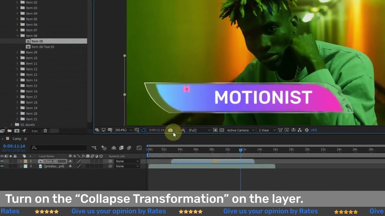Screen dimensions: 385x216
Task: Enable Frame Blending for the composition
Action: tap(122, 148)
